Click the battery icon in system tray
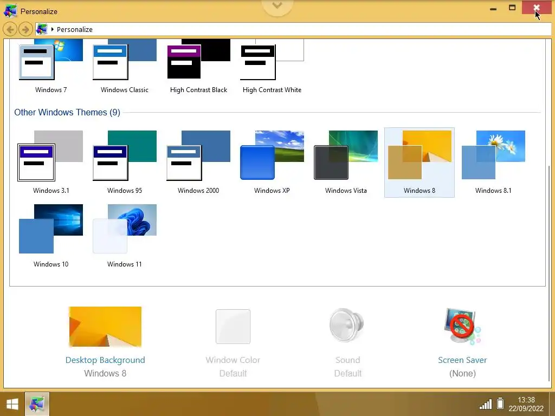The height and width of the screenshot is (416, 555). (x=500, y=403)
